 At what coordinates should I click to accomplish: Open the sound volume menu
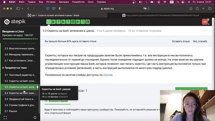point(140,2)
